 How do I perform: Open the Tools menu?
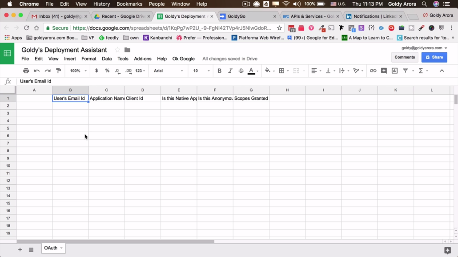(x=123, y=59)
